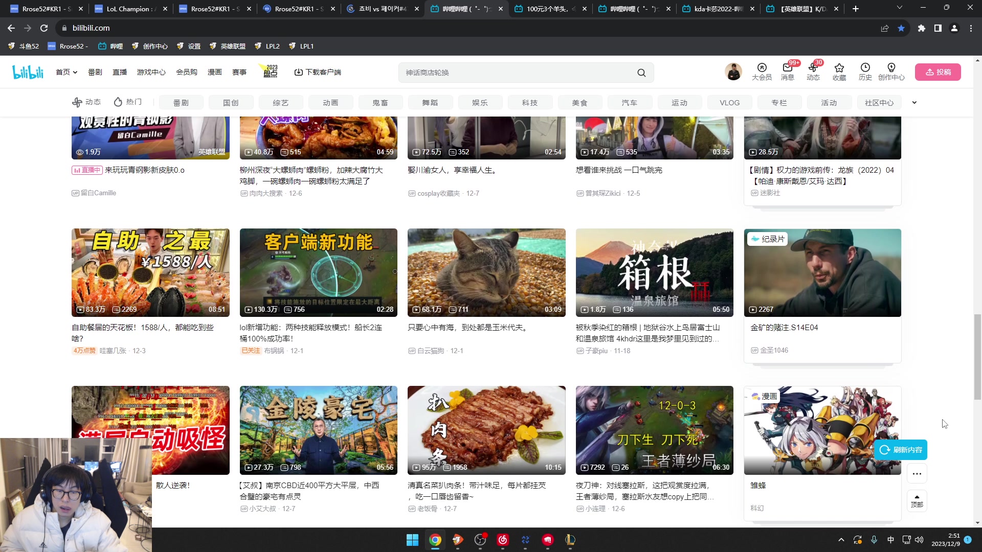
Task: Click the microphone tray icon
Action: click(874, 540)
